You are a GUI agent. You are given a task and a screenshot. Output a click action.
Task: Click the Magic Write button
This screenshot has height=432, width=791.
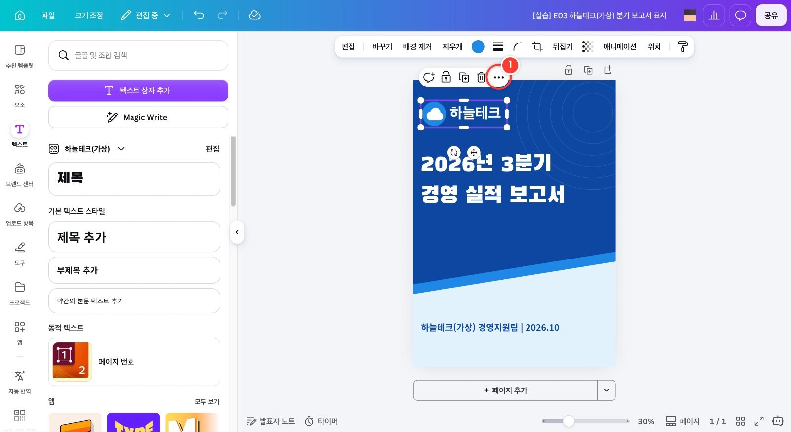(138, 117)
